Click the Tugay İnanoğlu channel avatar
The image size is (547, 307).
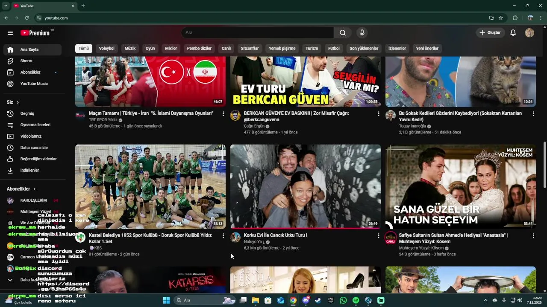pos(391,116)
